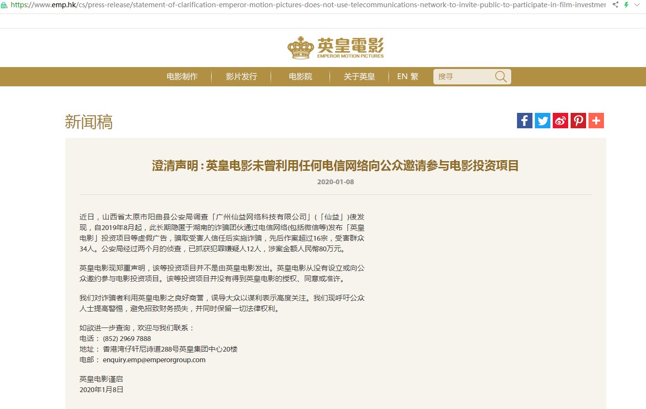The height and width of the screenshot is (409, 646).
Task: Share the article on Twitter
Action: click(x=543, y=121)
